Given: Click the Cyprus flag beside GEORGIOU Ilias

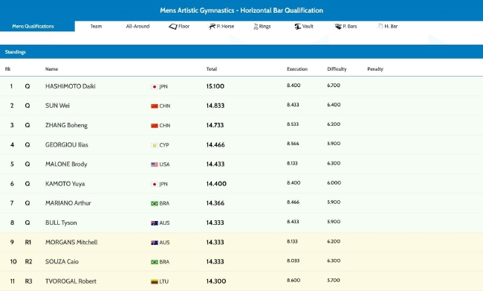Looking at the screenshot, I should click(155, 145).
